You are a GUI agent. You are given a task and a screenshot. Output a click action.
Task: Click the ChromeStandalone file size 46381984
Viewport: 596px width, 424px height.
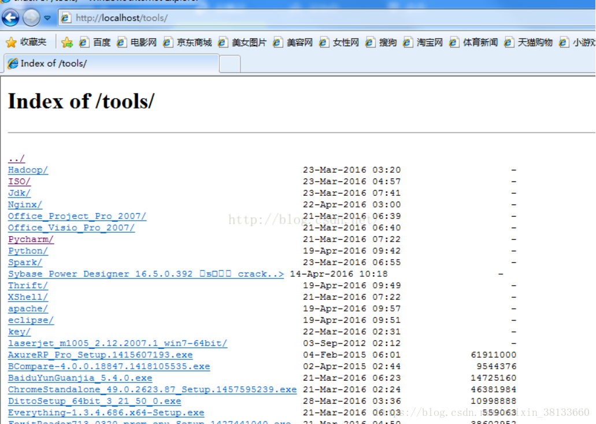(x=494, y=389)
